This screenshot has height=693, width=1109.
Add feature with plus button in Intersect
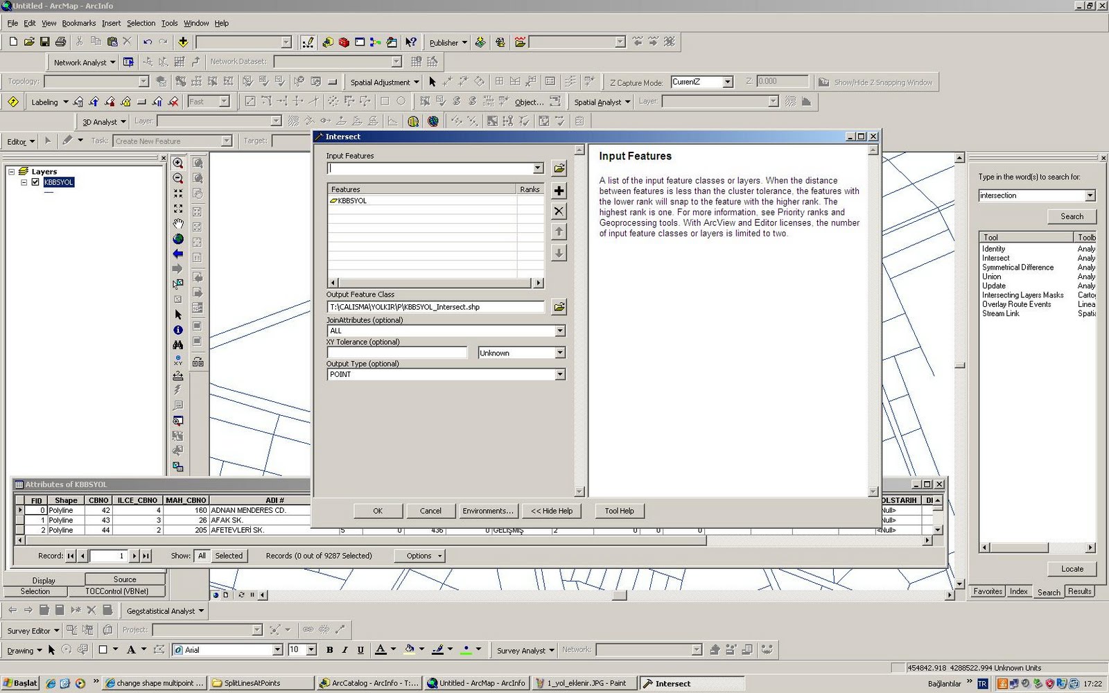(559, 191)
